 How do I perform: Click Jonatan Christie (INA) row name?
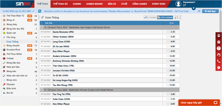pos(64,70)
